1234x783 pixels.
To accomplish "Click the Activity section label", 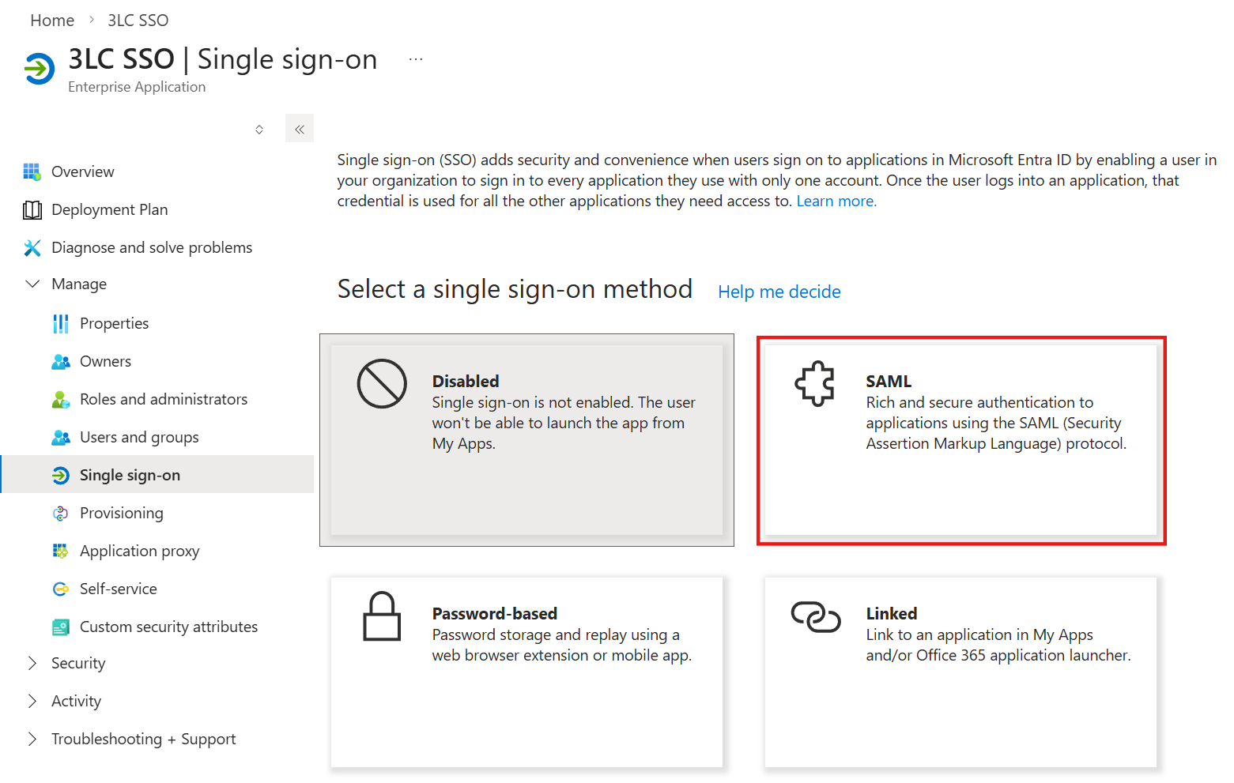I will 77,701.
